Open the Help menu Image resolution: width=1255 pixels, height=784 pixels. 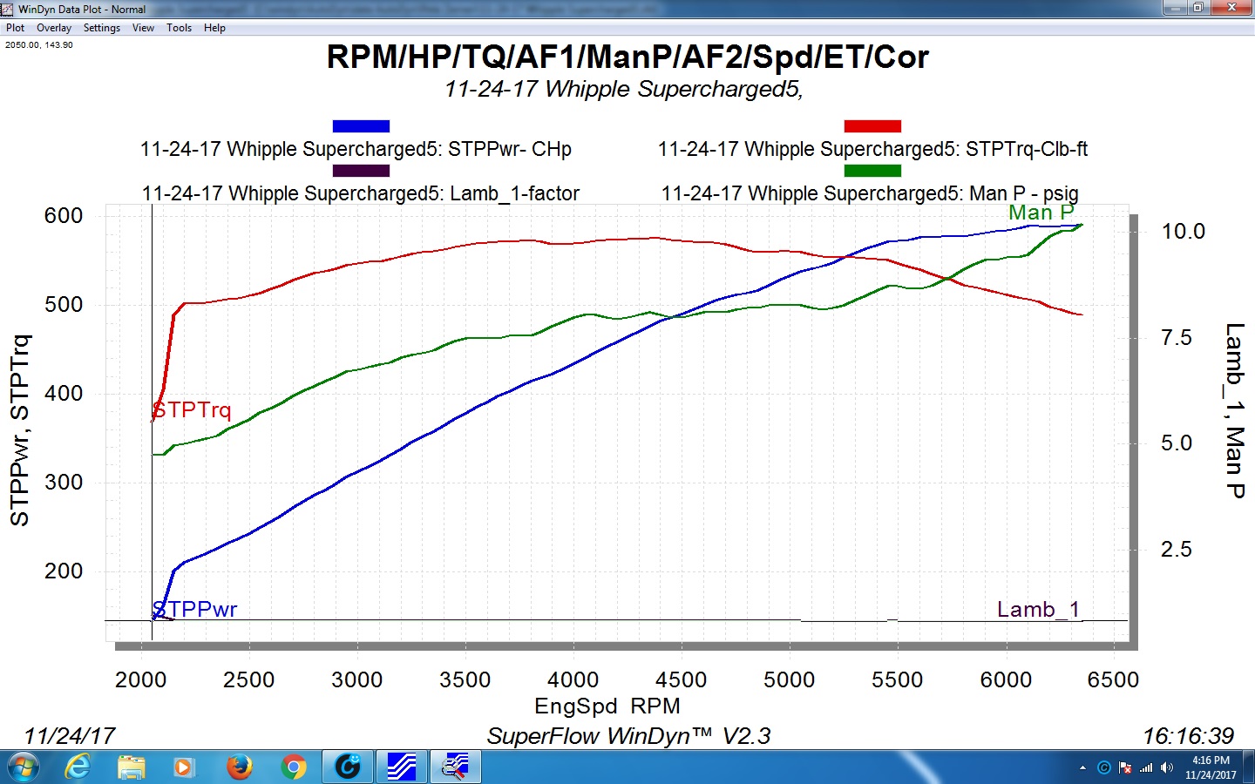(x=214, y=28)
